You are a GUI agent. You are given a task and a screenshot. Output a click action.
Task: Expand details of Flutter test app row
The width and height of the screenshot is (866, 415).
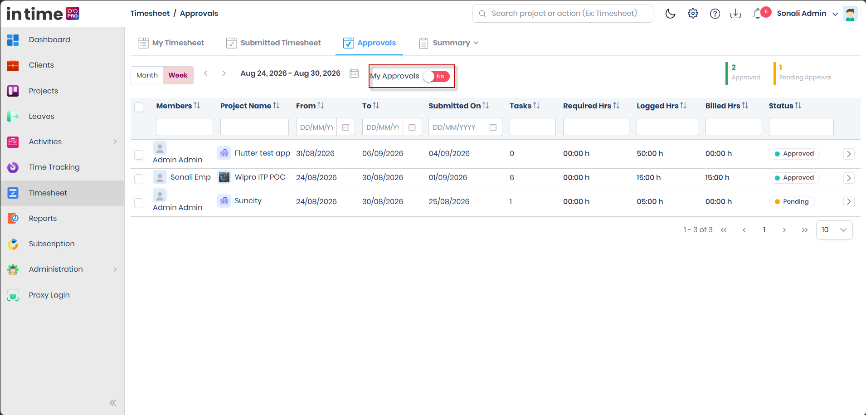pyautogui.click(x=849, y=154)
